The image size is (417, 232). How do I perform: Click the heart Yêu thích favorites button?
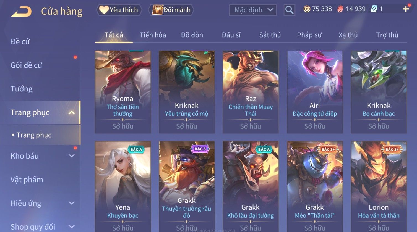[119, 10]
